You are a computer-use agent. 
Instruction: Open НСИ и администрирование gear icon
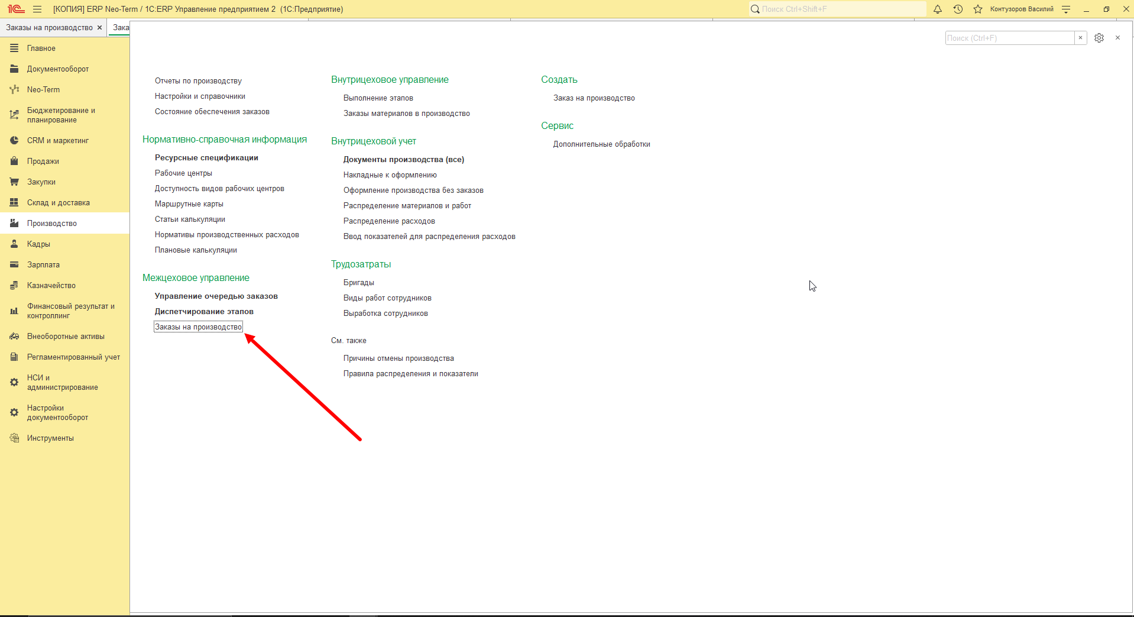pos(14,383)
